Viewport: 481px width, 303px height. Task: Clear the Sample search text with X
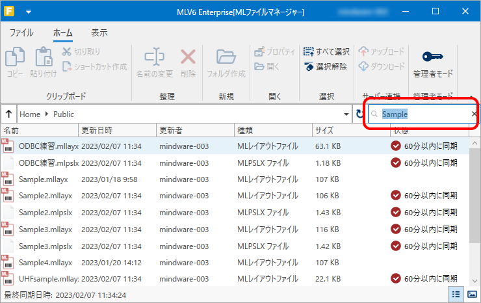(x=474, y=114)
